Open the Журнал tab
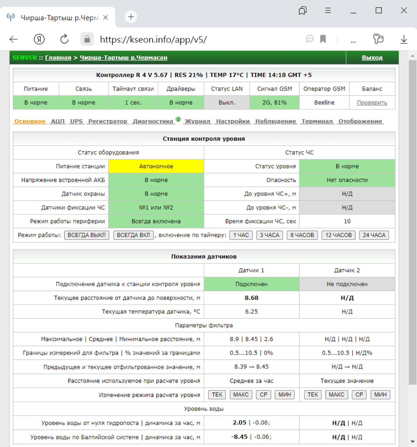 (197, 121)
